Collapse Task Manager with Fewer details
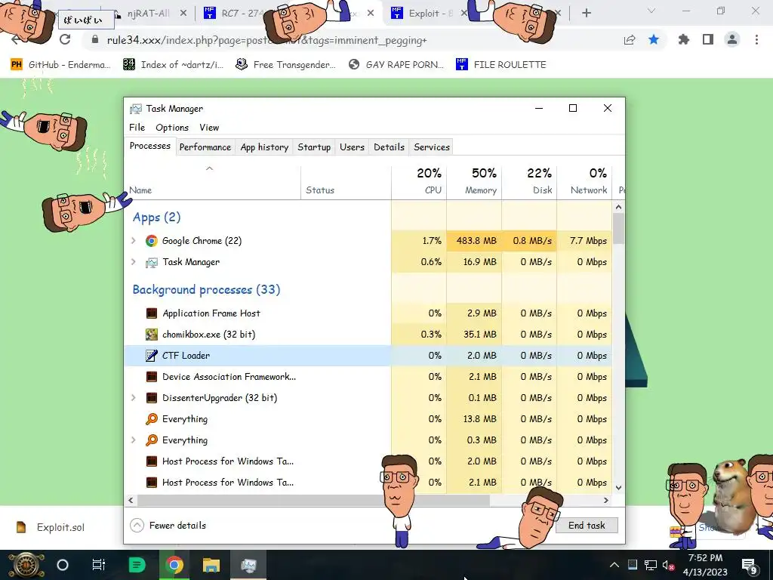 click(168, 526)
